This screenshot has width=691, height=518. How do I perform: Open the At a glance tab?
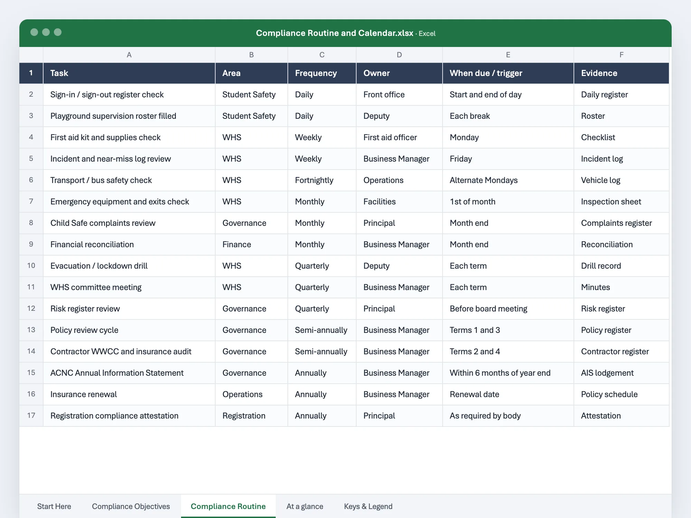(x=305, y=506)
